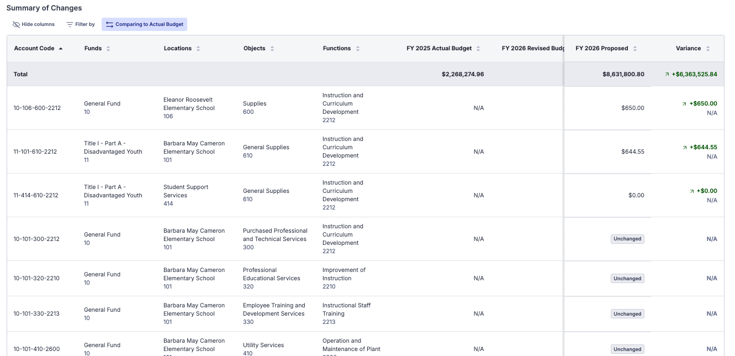Click the Comparing to Actual Budget swap icon
This screenshot has width=735, height=356.
click(x=109, y=24)
